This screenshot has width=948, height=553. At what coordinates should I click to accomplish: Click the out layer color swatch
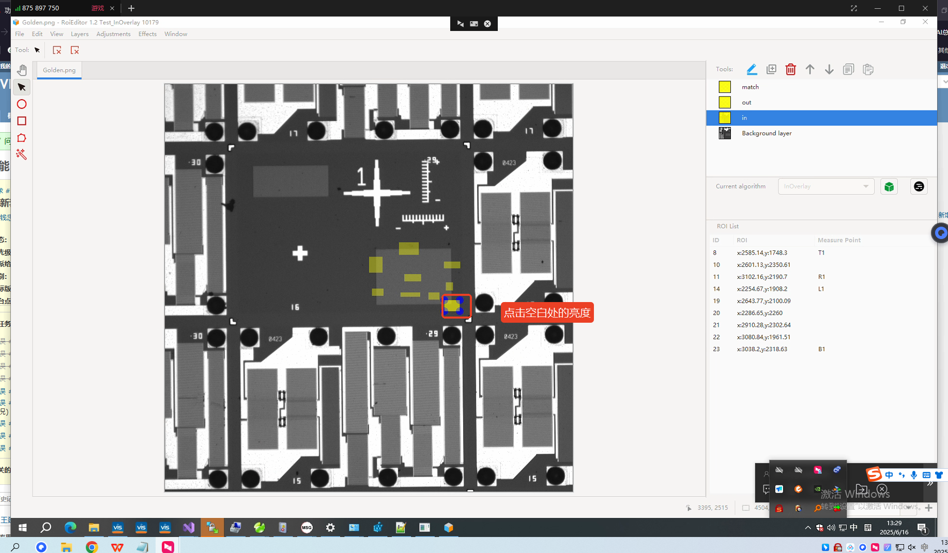click(x=725, y=102)
